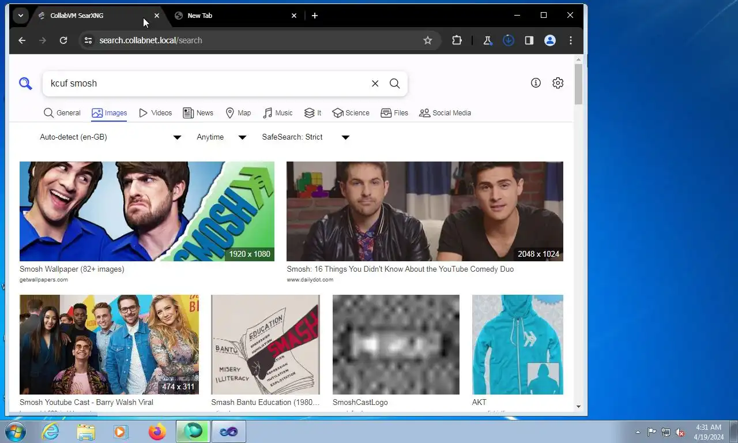The width and height of the screenshot is (738, 443).
Task: Show hidden system tray icons
Action: [638, 432]
